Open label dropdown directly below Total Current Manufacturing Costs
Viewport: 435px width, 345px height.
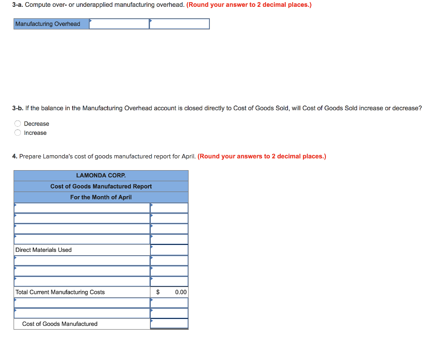(82, 303)
